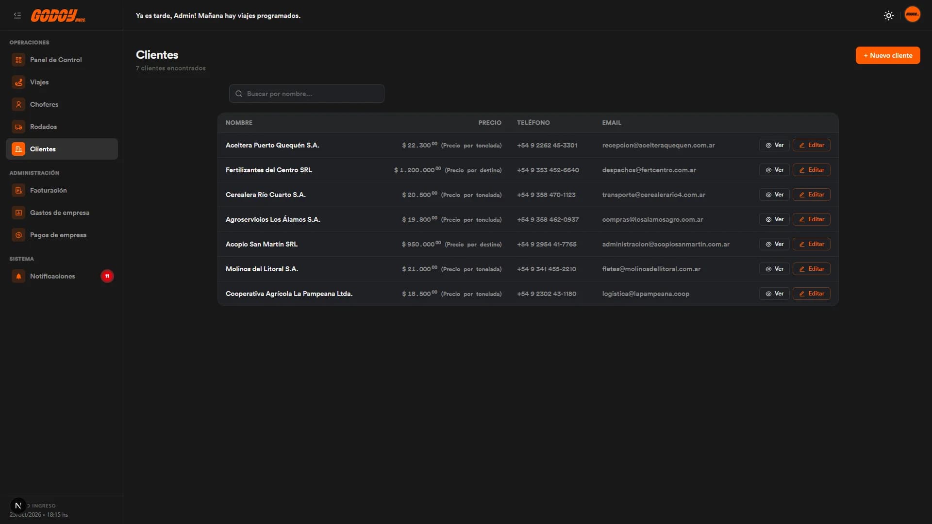Edit Aceitera Puerto Quequén S.A.

811,145
